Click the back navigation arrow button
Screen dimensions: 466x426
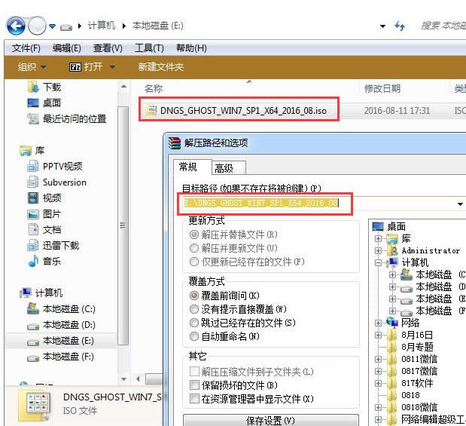pyautogui.click(x=16, y=26)
